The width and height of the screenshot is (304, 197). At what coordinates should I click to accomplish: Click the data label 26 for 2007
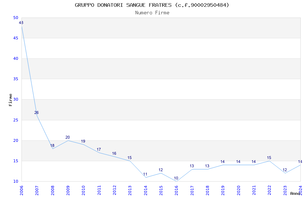pos(36,112)
